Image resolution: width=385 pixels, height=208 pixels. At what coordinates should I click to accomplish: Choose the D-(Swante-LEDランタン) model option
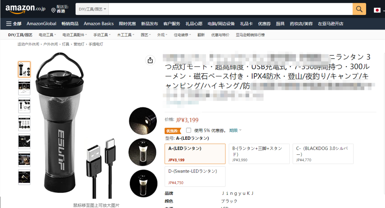click(195, 176)
